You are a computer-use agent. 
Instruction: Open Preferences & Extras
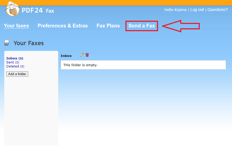pyautogui.click(x=63, y=26)
